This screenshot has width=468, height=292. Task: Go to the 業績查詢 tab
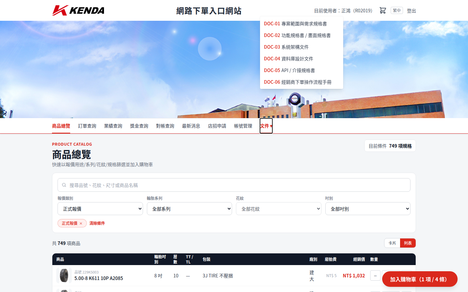[113, 126]
